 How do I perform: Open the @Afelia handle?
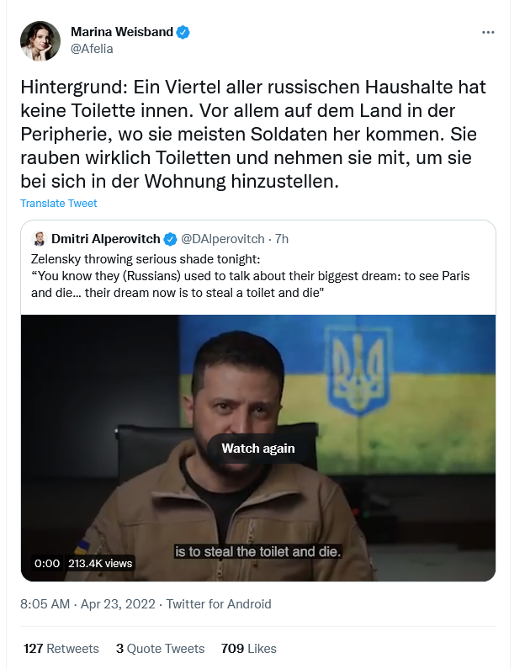point(92,49)
